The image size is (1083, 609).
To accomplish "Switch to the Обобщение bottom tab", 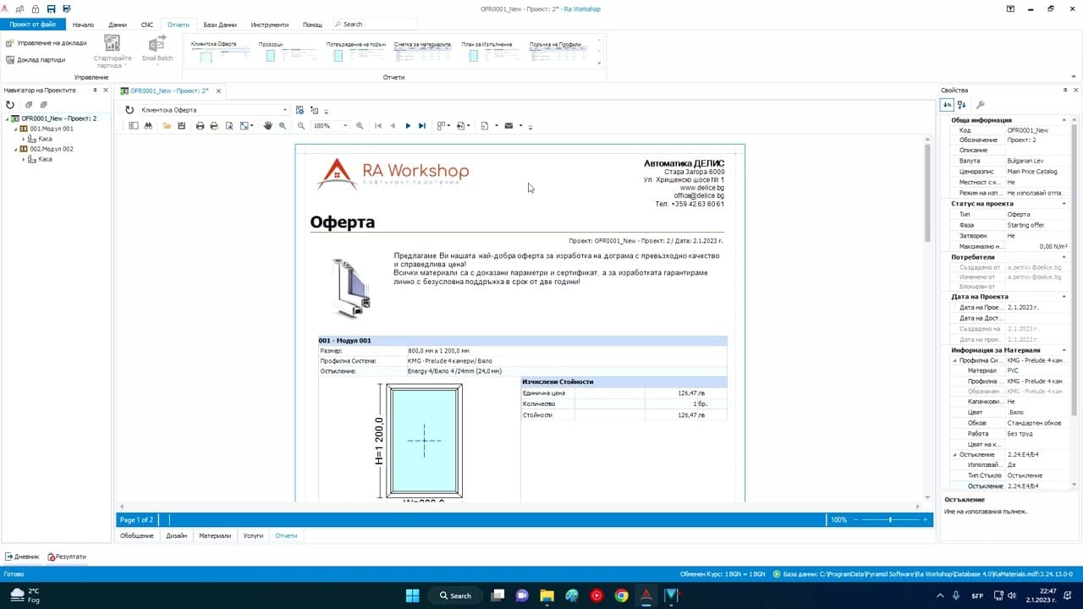I will [137, 535].
